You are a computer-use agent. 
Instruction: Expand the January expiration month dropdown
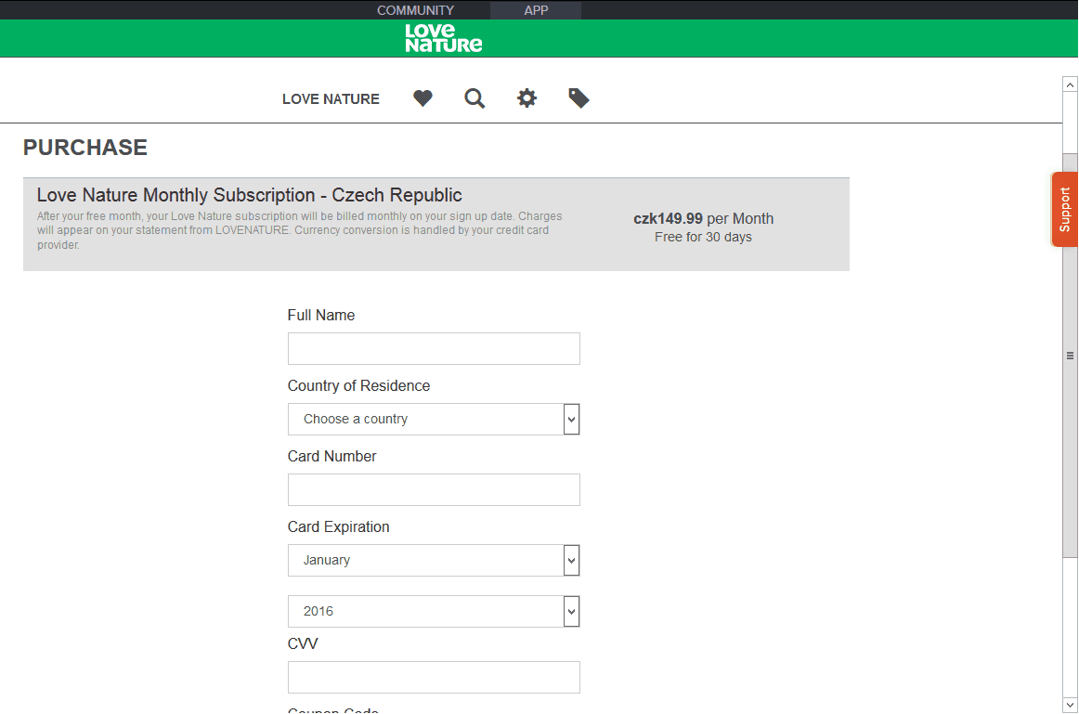click(x=434, y=560)
